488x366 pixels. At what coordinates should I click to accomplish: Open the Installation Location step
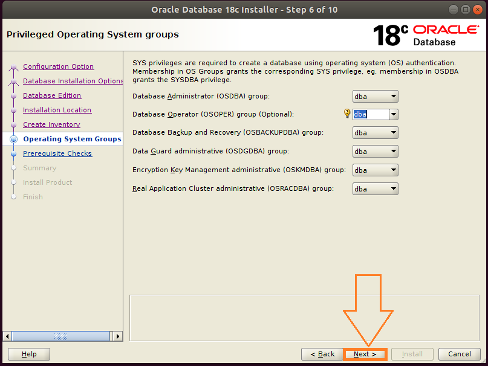pos(57,110)
